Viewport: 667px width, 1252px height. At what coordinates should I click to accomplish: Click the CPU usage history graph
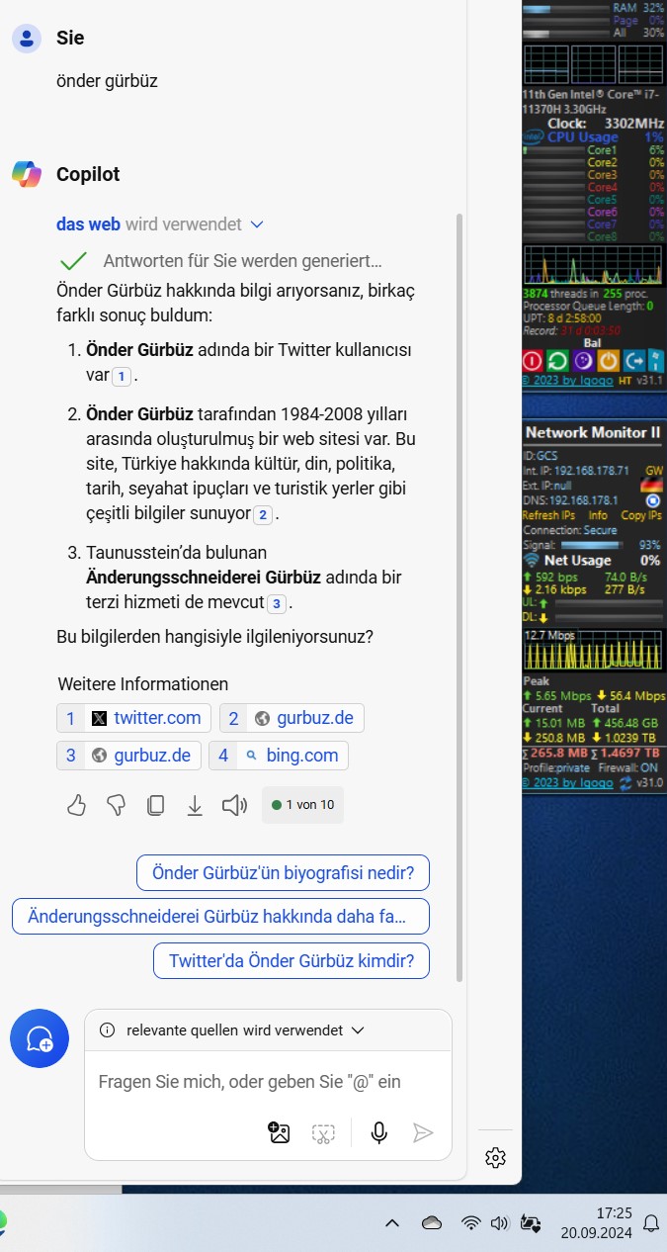point(593,265)
